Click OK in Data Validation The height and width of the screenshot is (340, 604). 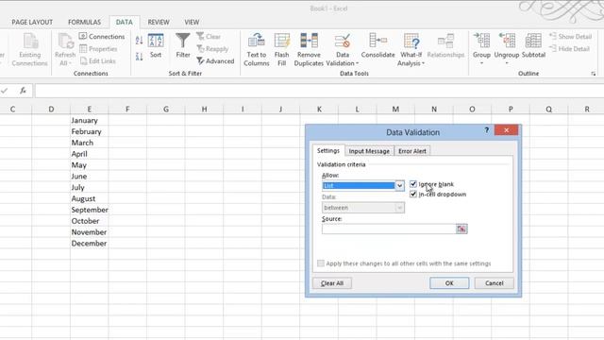pos(449,283)
